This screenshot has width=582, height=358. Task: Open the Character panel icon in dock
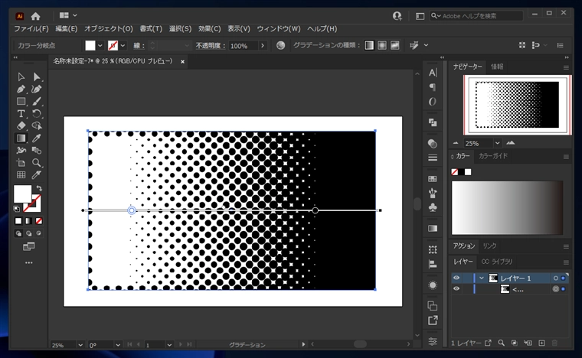(433, 73)
